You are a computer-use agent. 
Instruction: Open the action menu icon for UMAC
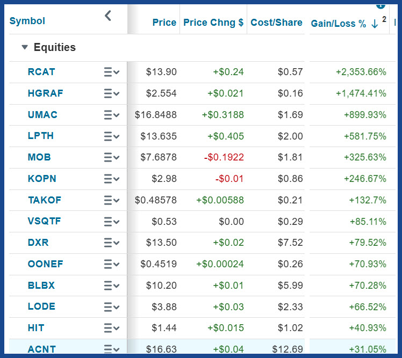[112, 115]
